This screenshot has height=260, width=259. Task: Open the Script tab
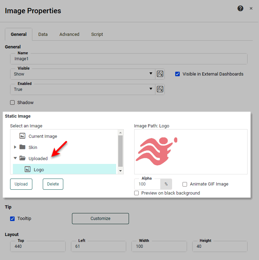(97, 34)
